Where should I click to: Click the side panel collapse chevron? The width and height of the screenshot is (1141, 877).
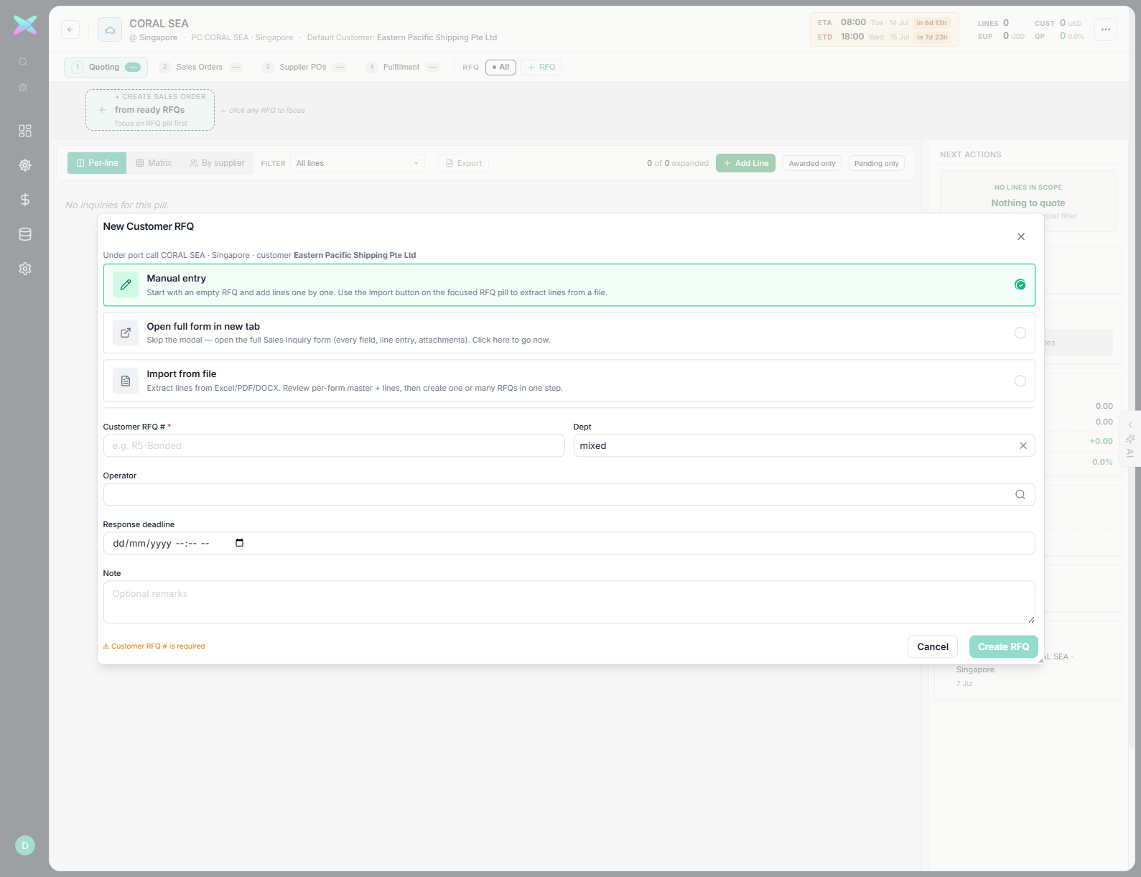point(1130,424)
